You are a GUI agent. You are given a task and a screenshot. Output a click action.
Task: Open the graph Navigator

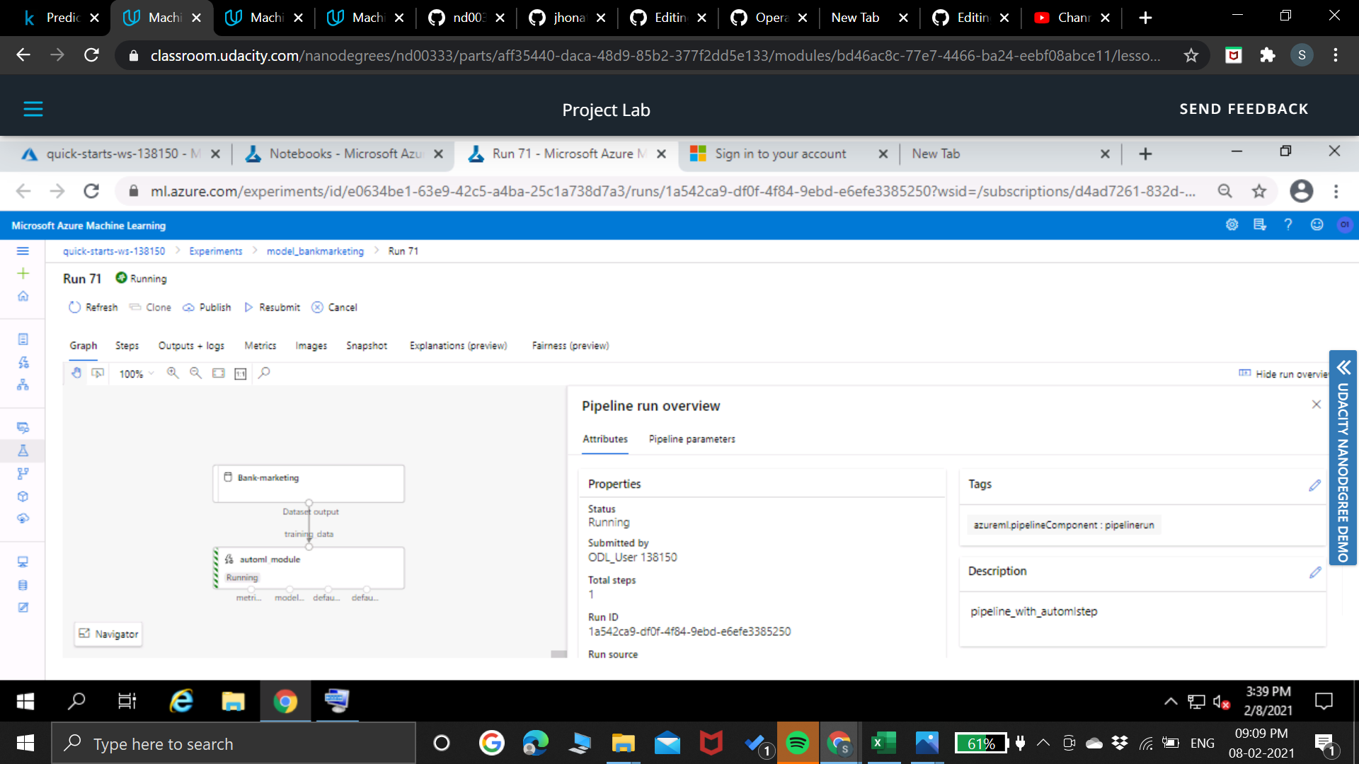click(x=108, y=634)
